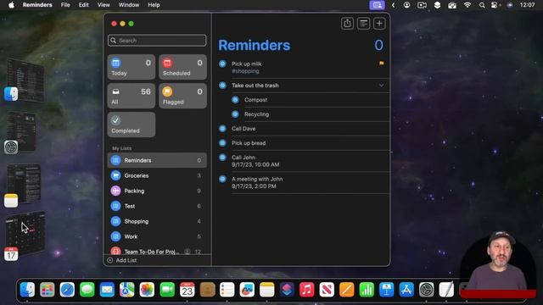
Task: Open the View menu
Action: click(x=104, y=5)
